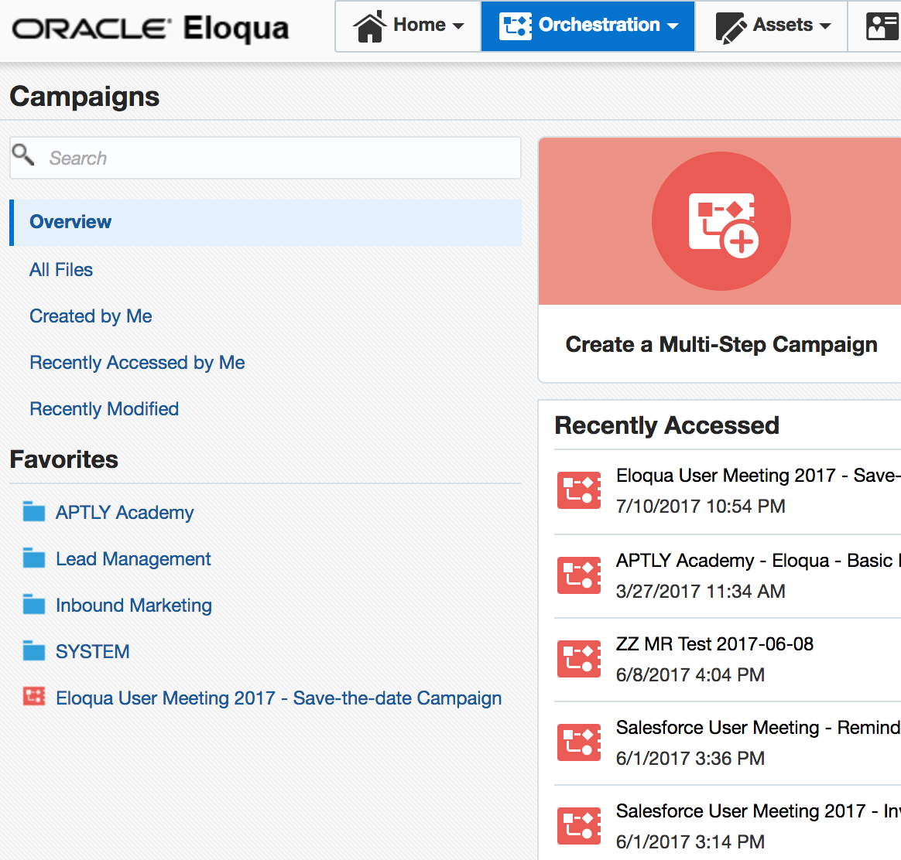Click the APTLY Academy folder icon

[x=34, y=512]
